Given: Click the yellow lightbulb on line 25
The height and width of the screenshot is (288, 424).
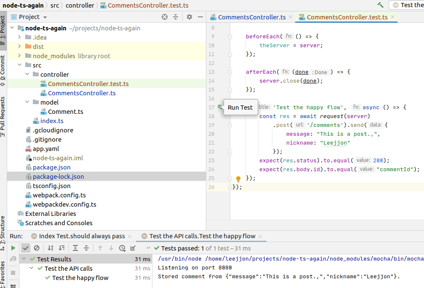Looking at the screenshot, I should pos(238,178).
